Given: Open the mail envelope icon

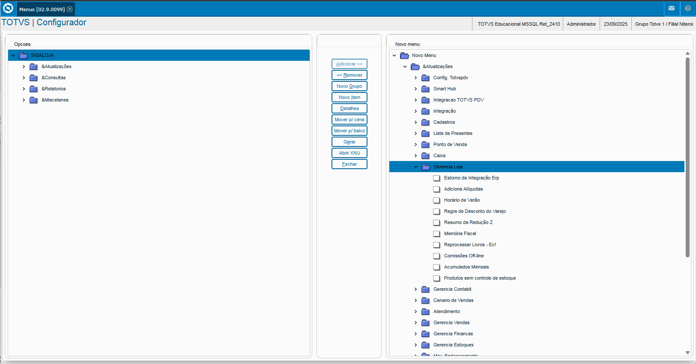Looking at the screenshot, I should click(672, 8).
